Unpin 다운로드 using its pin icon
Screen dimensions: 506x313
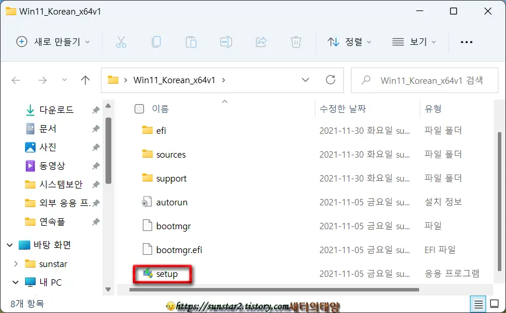96,110
